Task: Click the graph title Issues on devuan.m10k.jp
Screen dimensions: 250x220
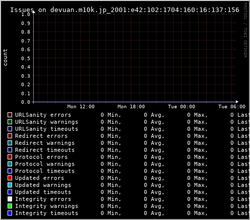Action: (125, 10)
